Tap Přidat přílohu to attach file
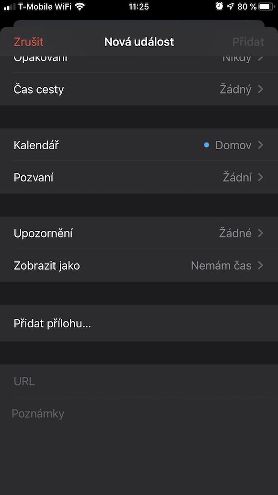The height and width of the screenshot is (495, 278). coord(139,323)
